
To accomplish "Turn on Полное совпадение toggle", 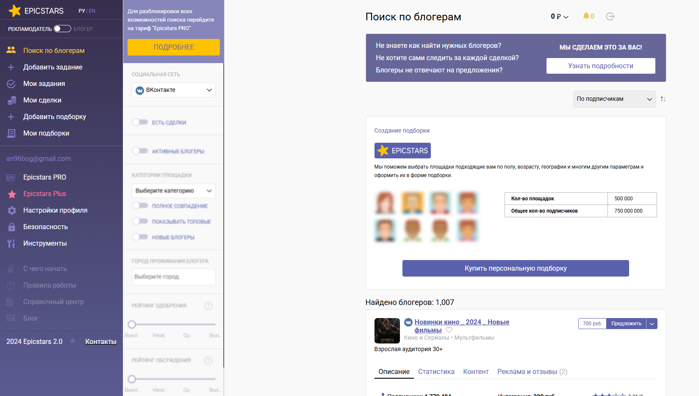I will [140, 205].
